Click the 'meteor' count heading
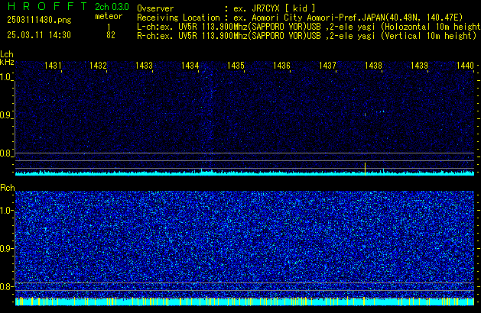 pyautogui.click(x=109, y=16)
